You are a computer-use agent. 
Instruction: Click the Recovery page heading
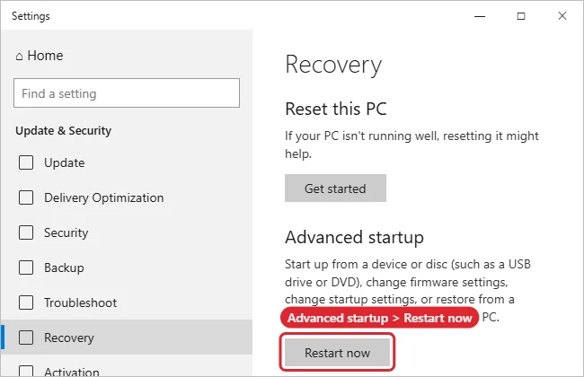[x=333, y=66]
